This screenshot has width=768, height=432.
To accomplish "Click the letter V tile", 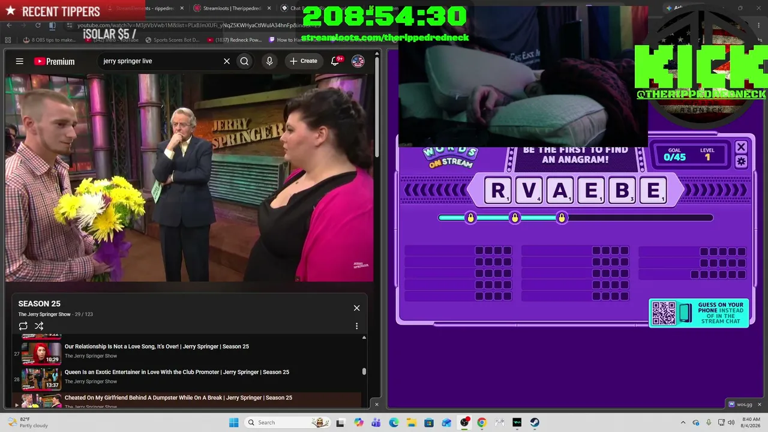I will (529, 191).
